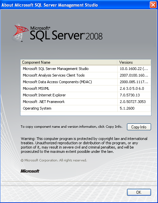The width and height of the screenshot is (158, 203).
Task: Click the SQL Server 2008 title text
Action: (x=66, y=34)
